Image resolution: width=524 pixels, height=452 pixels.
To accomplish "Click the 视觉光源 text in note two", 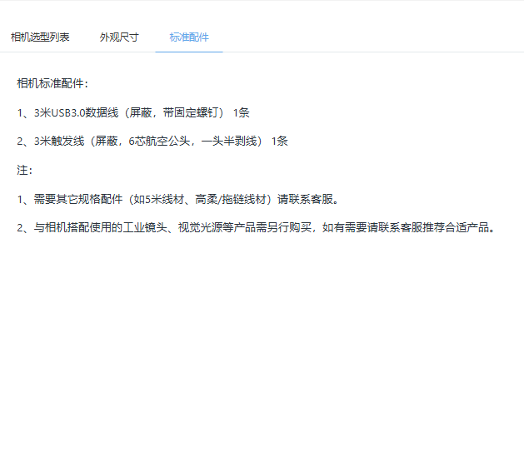I will [x=200, y=228].
